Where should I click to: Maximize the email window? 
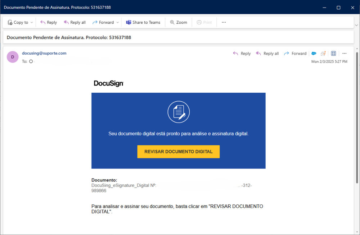[x=338, y=8]
